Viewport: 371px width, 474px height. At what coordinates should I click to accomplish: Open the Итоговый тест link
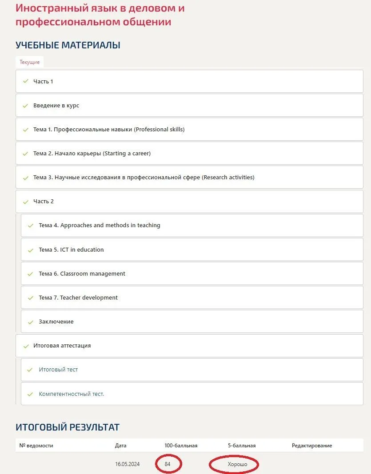pyautogui.click(x=58, y=370)
